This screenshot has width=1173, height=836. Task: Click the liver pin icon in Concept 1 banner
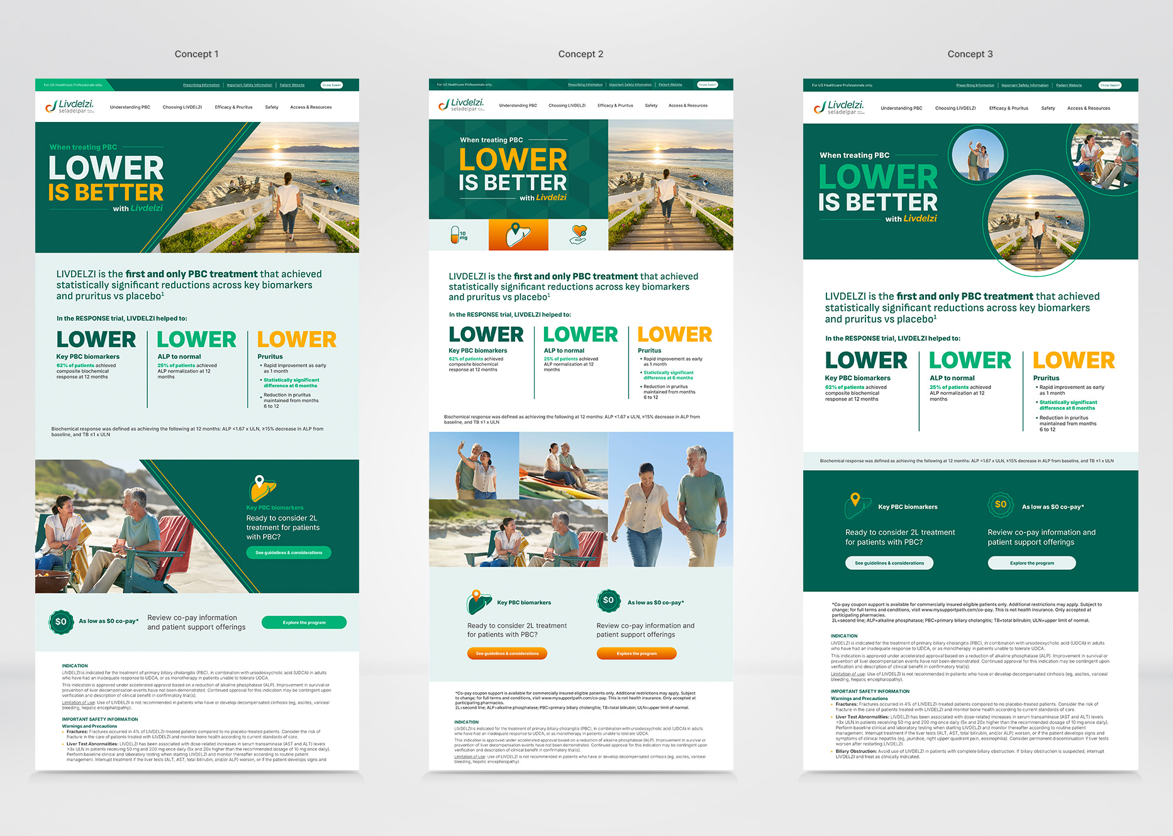click(x=262, y=488)
